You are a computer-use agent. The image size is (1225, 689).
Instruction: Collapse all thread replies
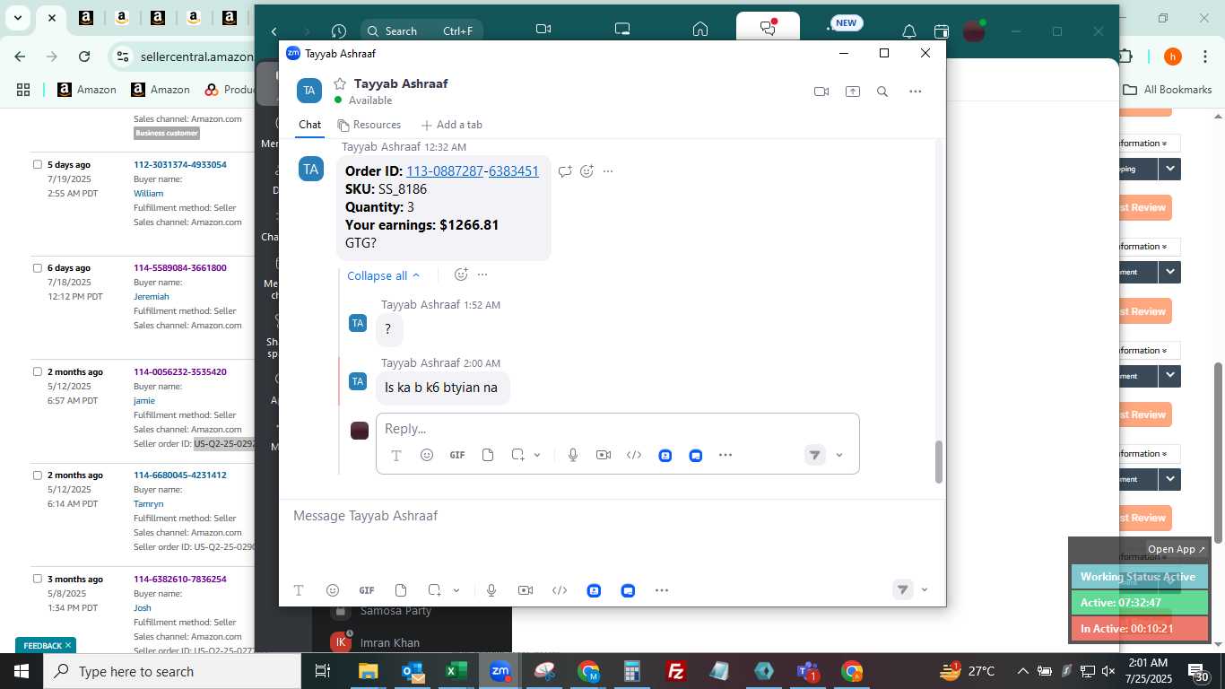click(384, 275)
